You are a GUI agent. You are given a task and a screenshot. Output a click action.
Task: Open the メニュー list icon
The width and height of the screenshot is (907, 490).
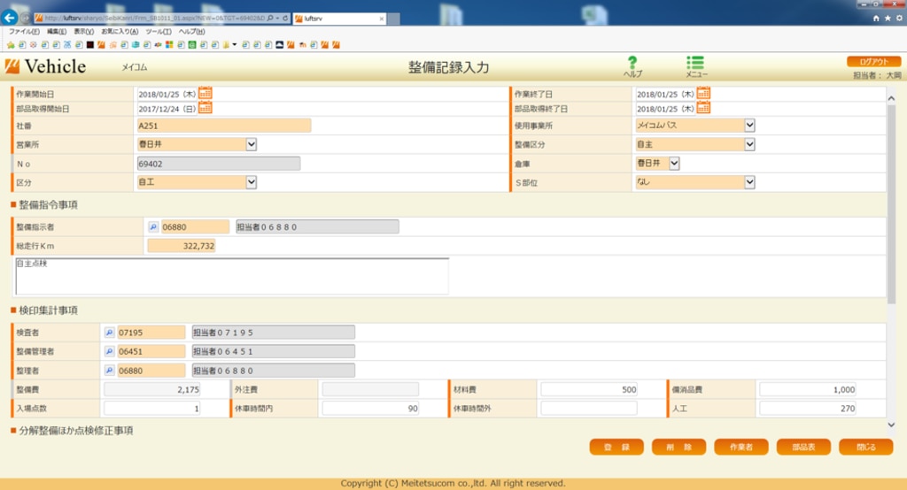point(695,63)
